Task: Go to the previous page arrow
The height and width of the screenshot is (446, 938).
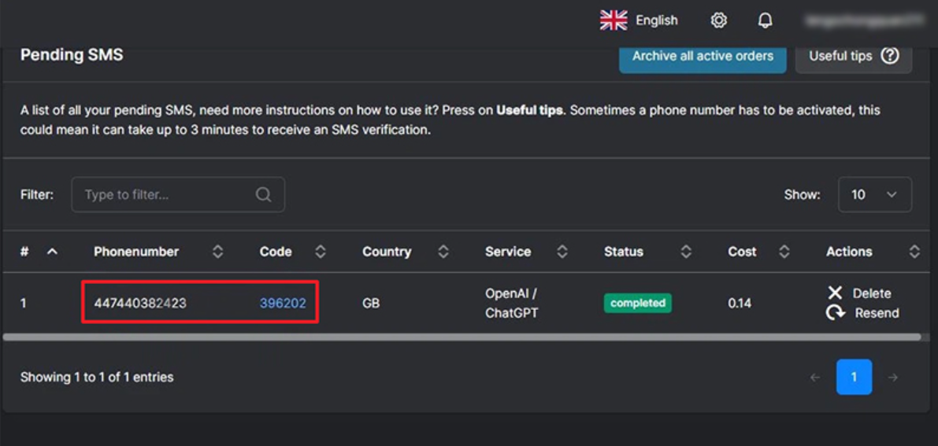Action: click(815, 378)
